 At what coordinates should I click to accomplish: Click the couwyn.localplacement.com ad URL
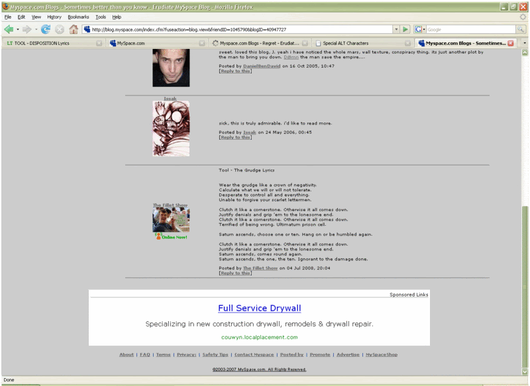(259, 337)
